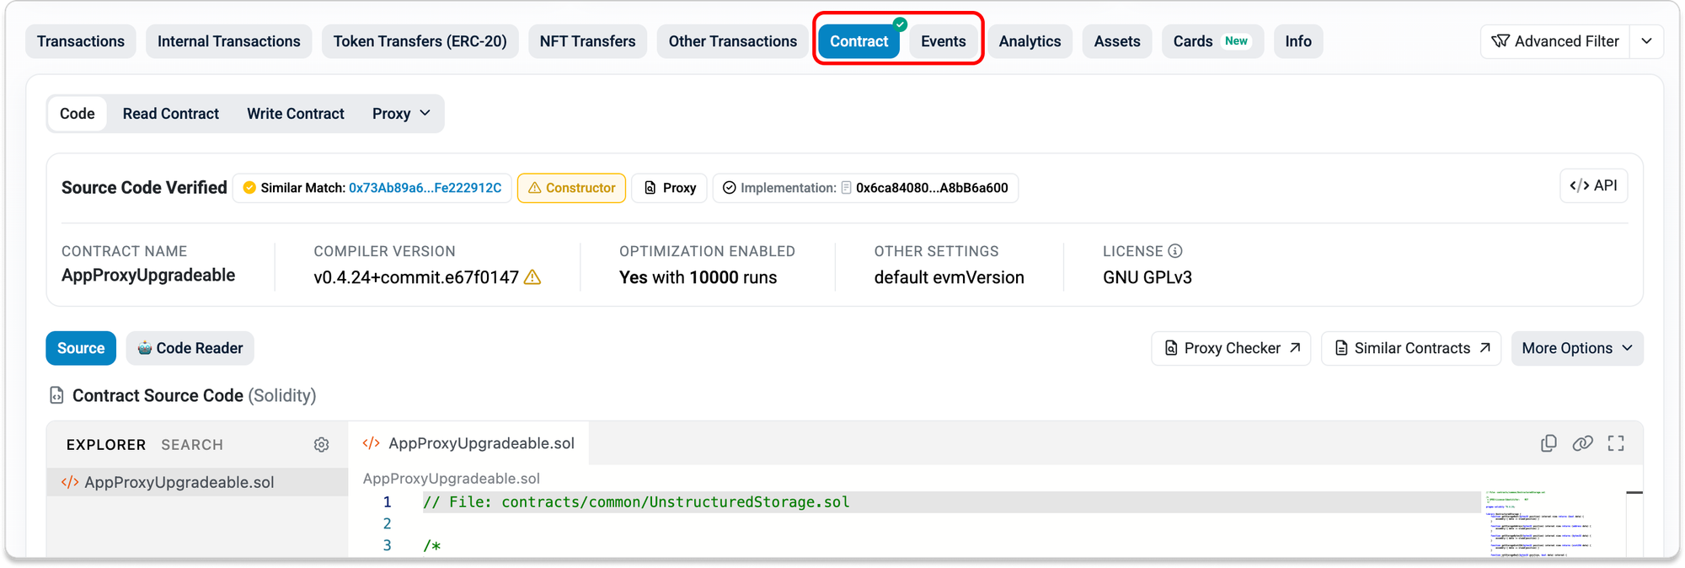Toggle fullscreen view of code editor
1685x568 pixels.
[1616, 443]
